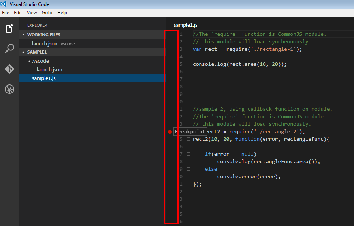Viewport: 354px width, 226px height.
Task: Open the View menu
Action: click(x=32, y=13)
